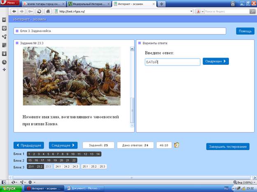
Task: Click the Интернет - экзамен taskbar button
Action: point(44,188)
